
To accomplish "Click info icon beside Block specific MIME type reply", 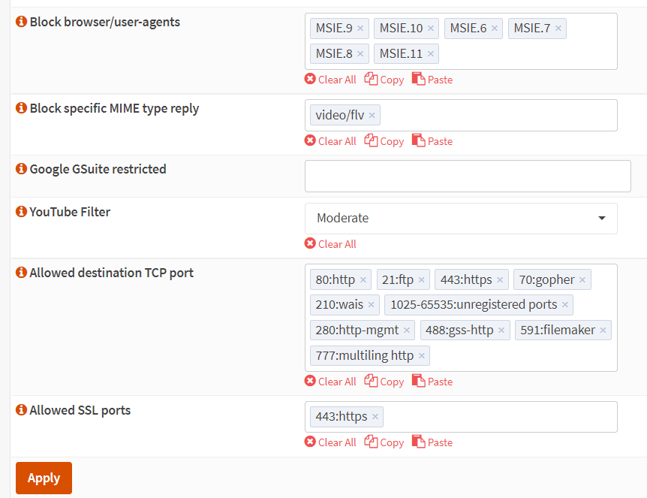I will point(21,109).
